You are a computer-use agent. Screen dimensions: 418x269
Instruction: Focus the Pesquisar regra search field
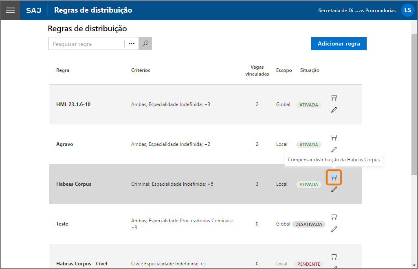[86, 44]
